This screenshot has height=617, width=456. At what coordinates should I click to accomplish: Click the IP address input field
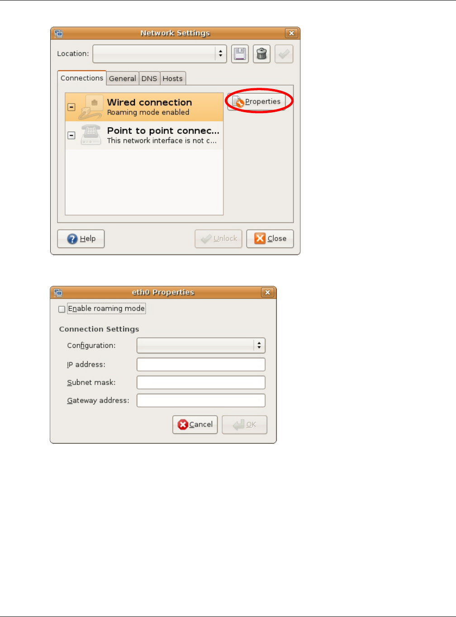pos(201,365)
